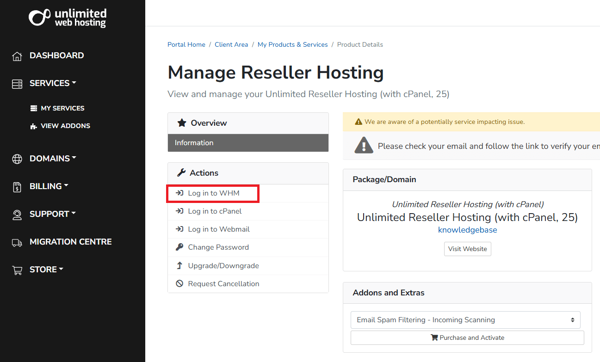Click Change Password action

(248, 247)
